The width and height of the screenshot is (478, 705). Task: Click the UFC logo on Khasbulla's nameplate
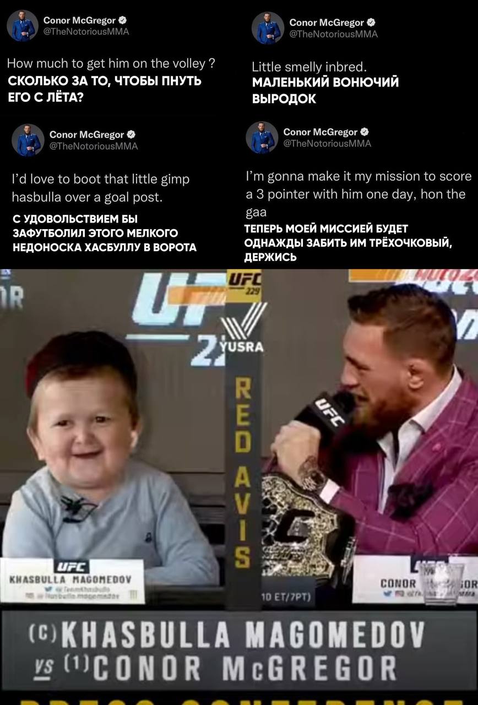(x=72, y=567)
